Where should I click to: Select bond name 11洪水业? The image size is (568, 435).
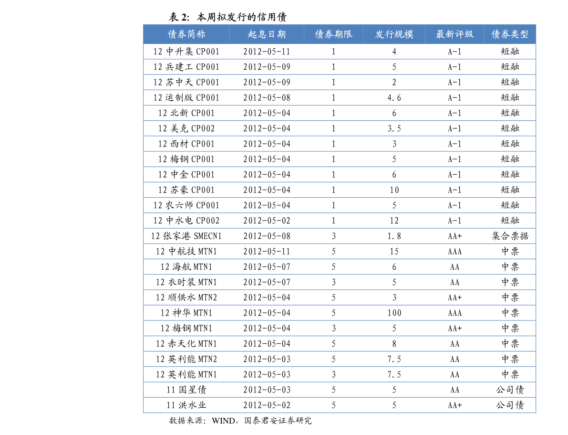pyautogui.click(x=186, y=405)
